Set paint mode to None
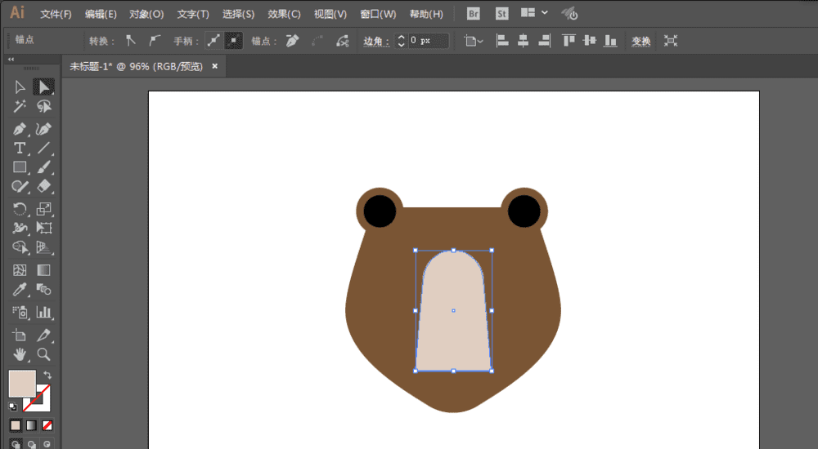The width and height of the screenshot is (818, 449). [47, 425]
